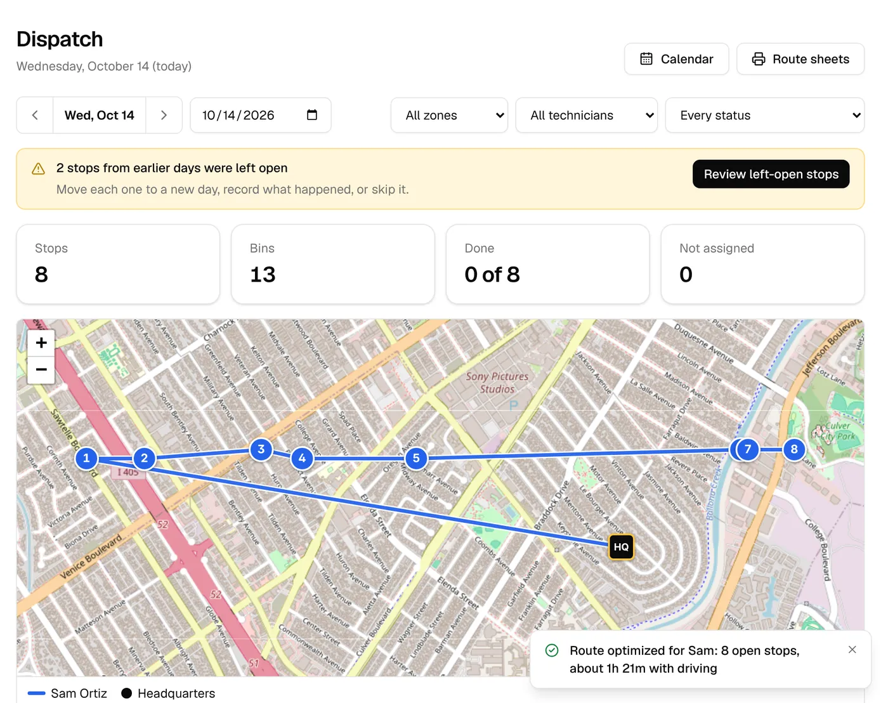Select stop marker 3 on the map
The height and width of the screenshot is (703, 888).
coord(261,449)
